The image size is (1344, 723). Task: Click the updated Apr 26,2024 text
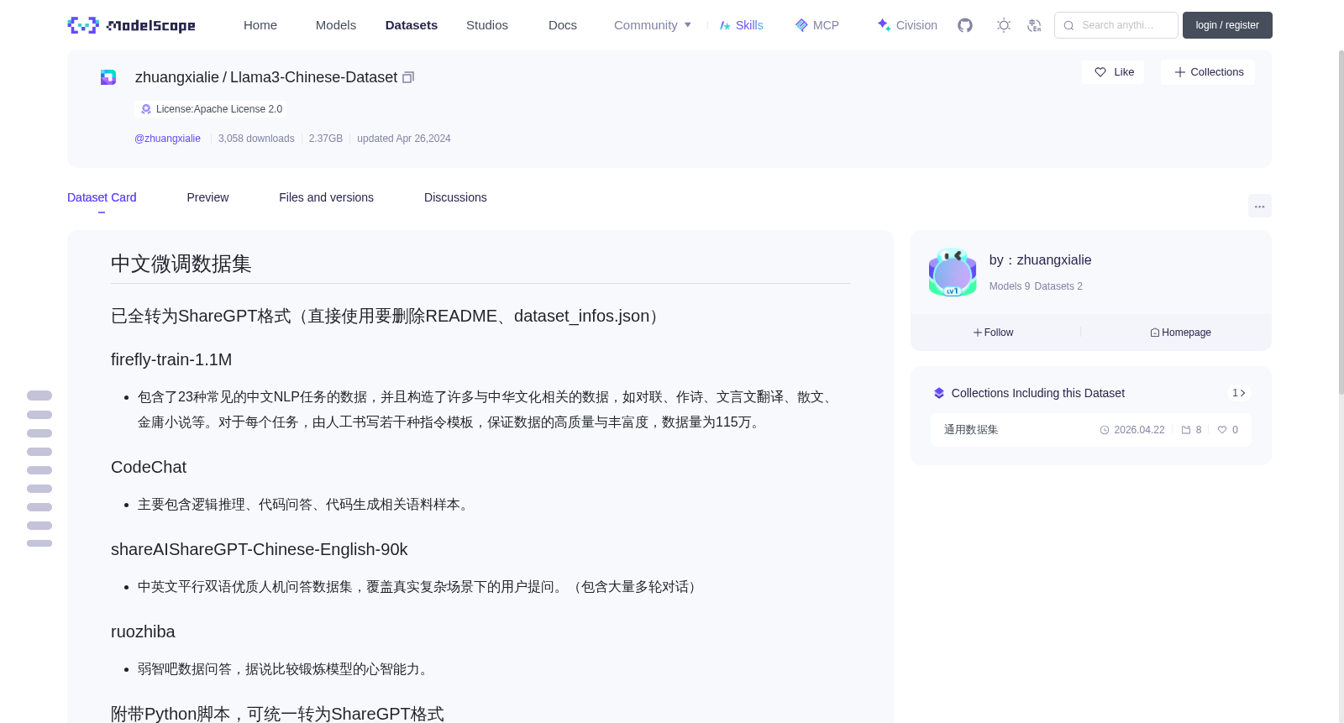[404, 139]
